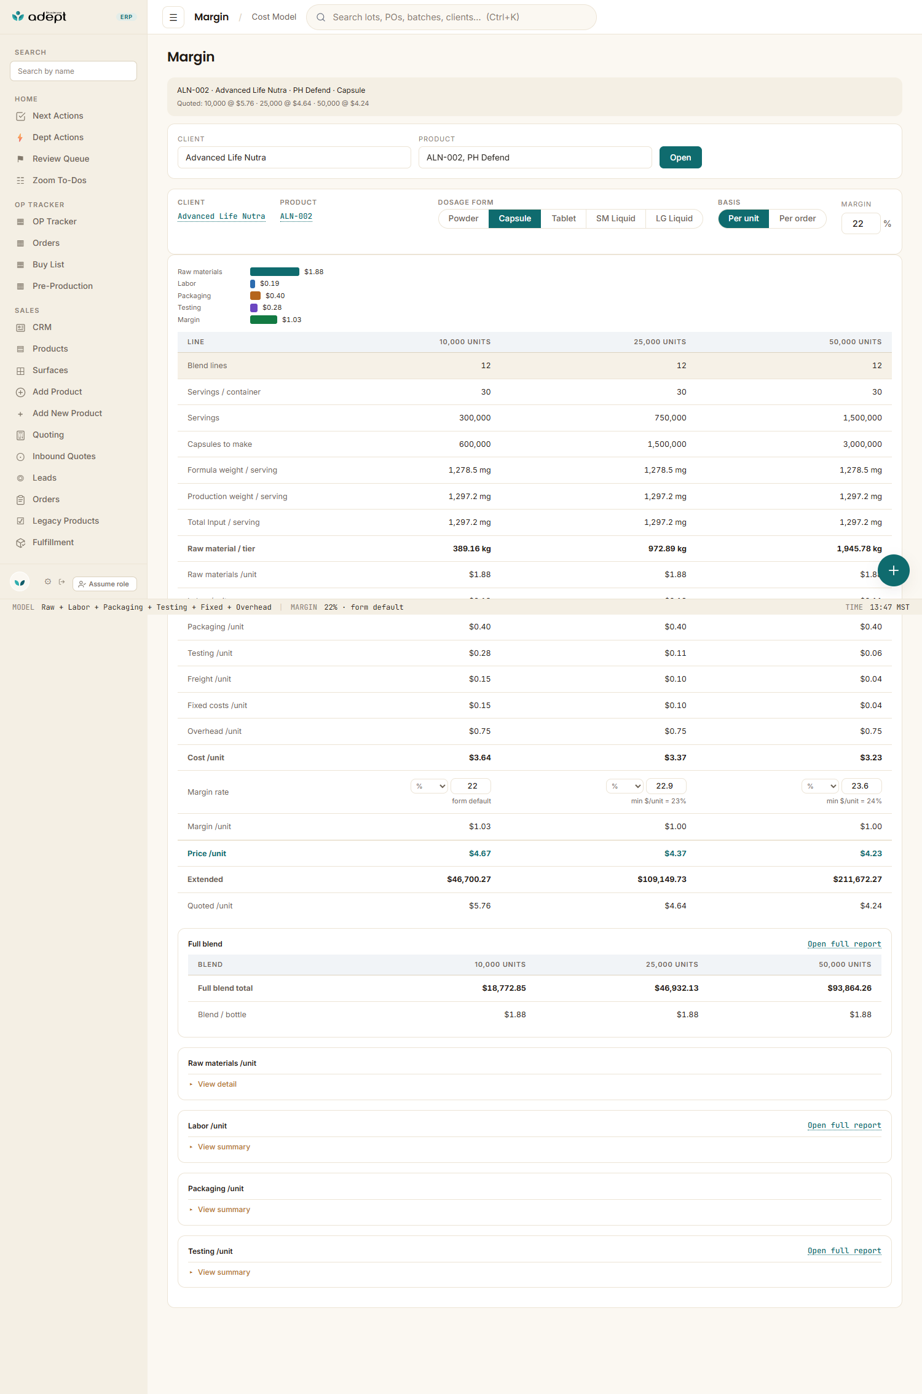
Task: Click the circled plus icon for Add Product
Action: click(21, 392)
